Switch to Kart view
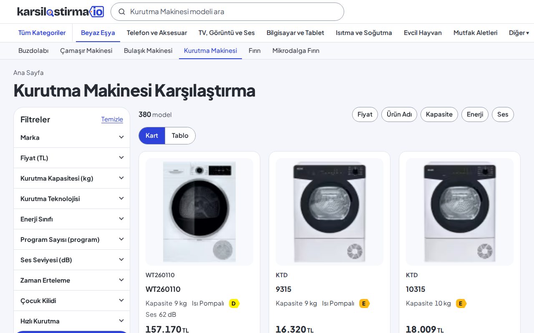Screen dimensions: 534x333 pos(152,136)
